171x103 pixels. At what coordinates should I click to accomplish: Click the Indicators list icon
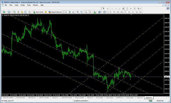click(x=94, y=12)
